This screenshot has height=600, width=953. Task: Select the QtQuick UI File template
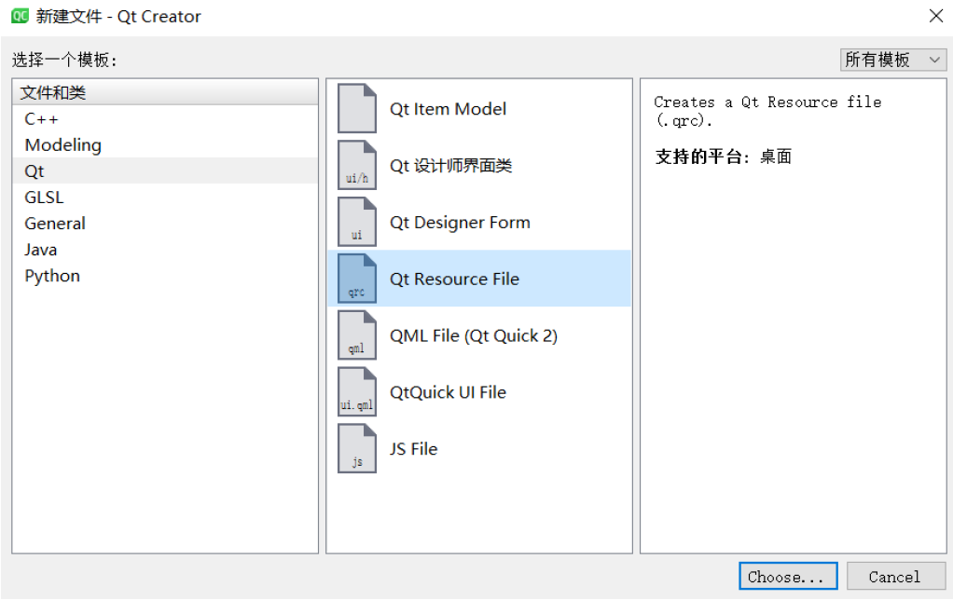[x=479, y=392]
